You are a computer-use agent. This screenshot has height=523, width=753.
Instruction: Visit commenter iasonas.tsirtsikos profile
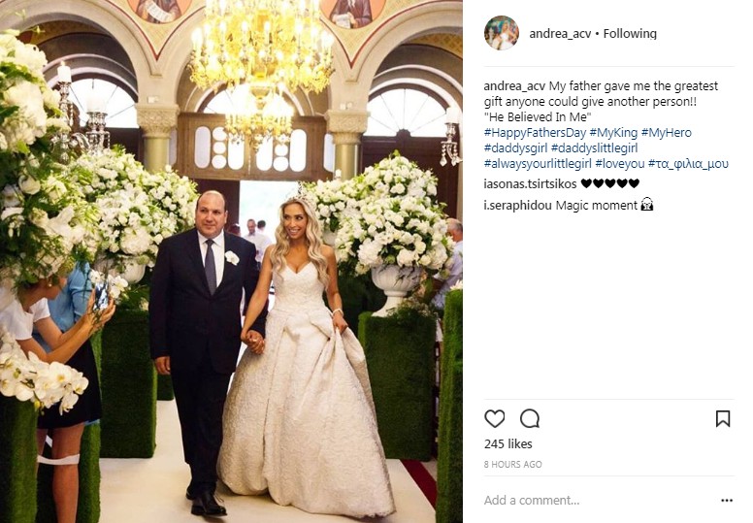click(x=530, y=183)
